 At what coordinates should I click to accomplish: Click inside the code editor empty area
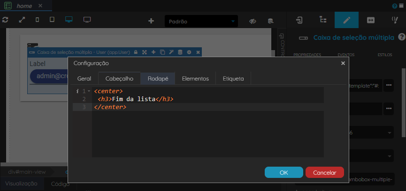(x=207, y=134)
